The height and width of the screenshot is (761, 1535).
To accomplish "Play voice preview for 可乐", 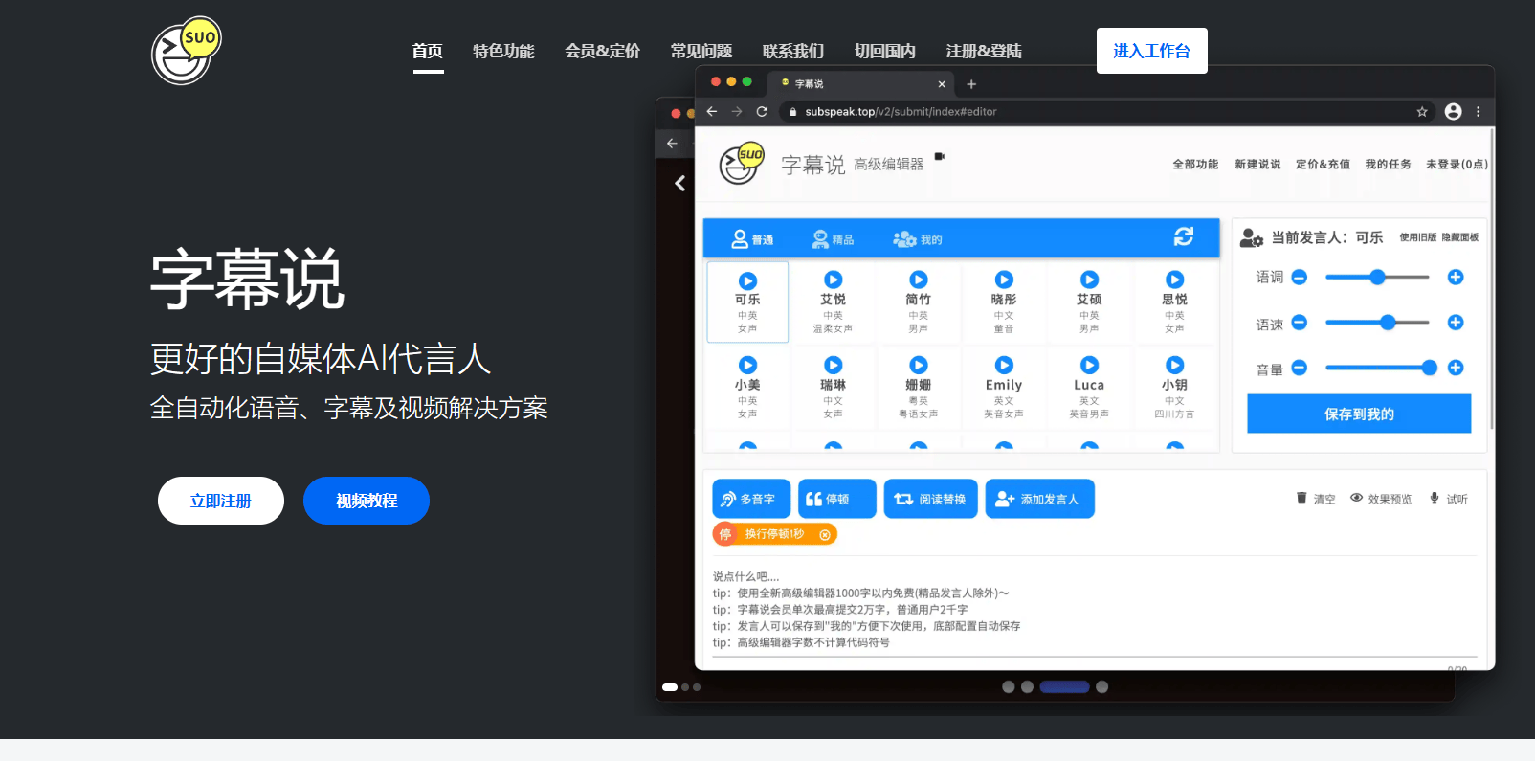I will tap(748, 280).
